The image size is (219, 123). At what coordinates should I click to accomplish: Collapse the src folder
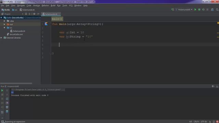pyautogui.click(x=4, y=28)
